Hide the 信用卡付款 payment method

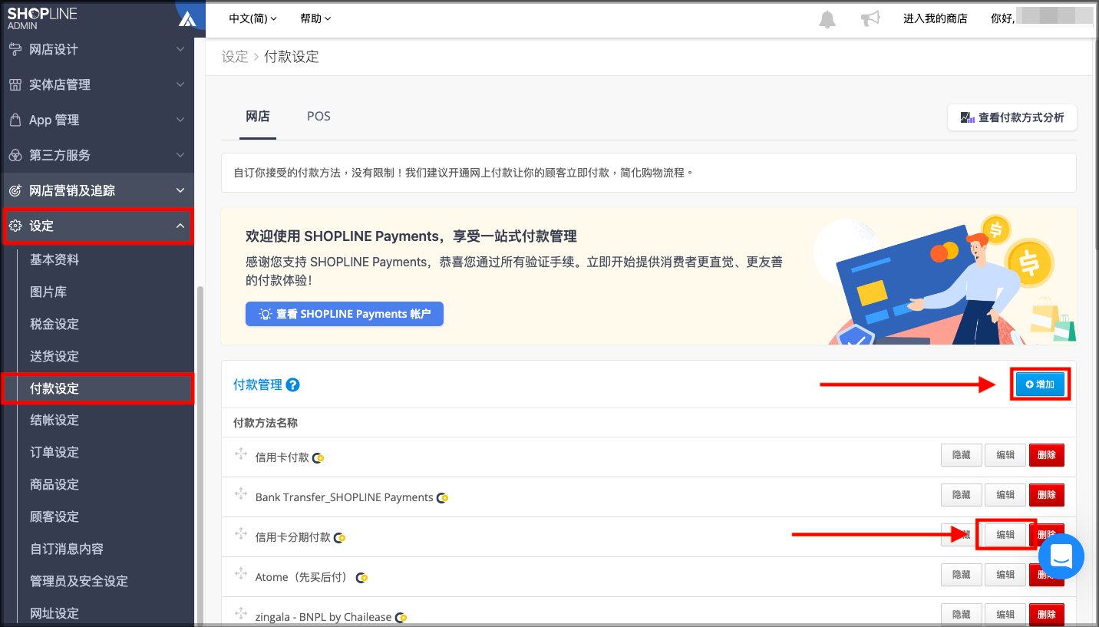coord(962,455)
